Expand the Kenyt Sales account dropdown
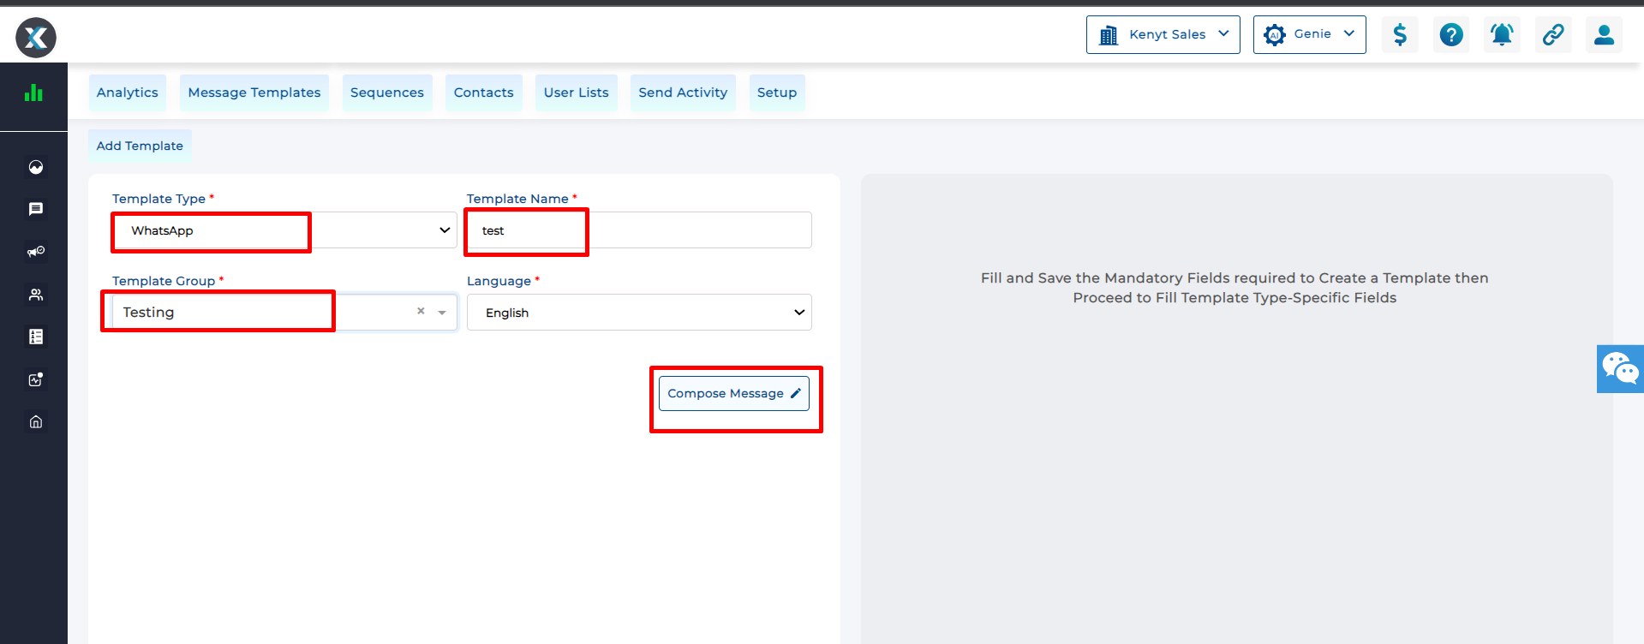This screenshot has width=1644, height=644. [1163, 34]
